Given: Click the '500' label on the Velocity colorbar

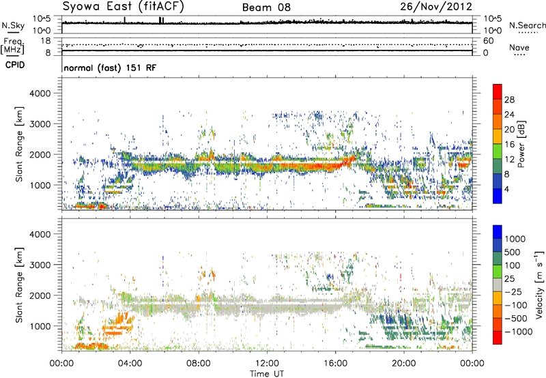Looking at the screenshot, I should tap(513, 252).
